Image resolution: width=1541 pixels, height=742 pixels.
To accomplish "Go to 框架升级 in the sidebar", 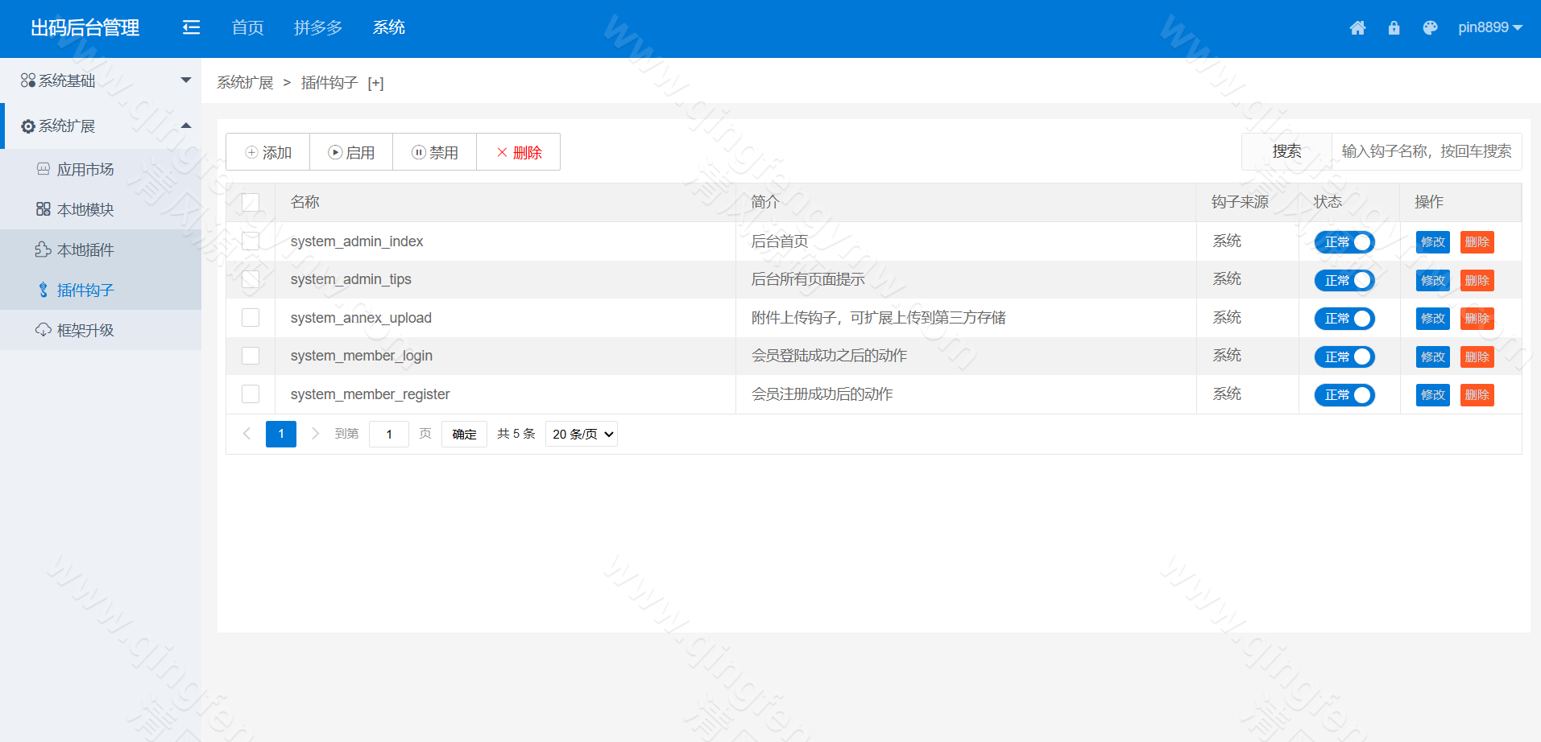I will (85, 329).
